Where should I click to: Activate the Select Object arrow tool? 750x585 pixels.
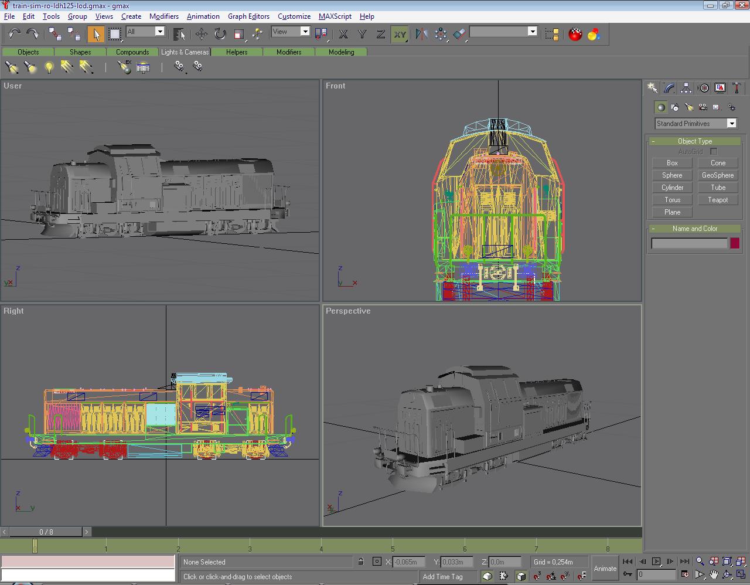tap(96, 34)
